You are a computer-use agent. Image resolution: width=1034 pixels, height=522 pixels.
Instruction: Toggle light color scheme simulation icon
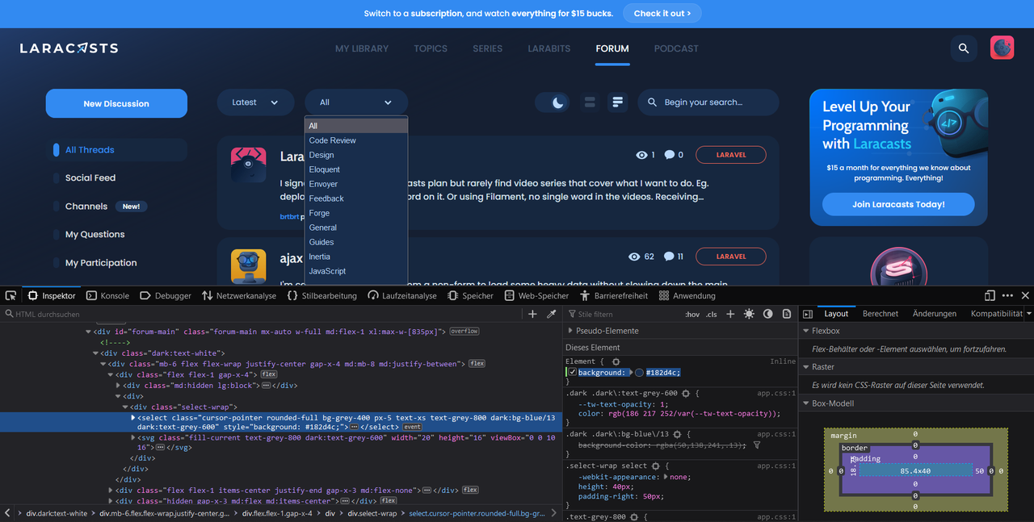[749, 314]
